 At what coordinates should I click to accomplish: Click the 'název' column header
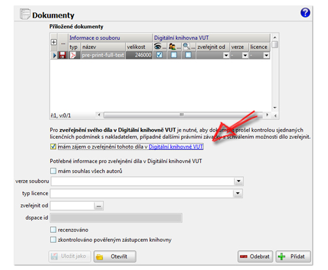(104, 47)
